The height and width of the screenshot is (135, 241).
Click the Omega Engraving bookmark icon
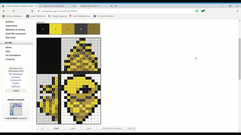point(49,16)
